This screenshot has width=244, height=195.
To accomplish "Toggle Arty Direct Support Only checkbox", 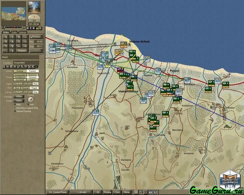I will click(x=15, y=108).
